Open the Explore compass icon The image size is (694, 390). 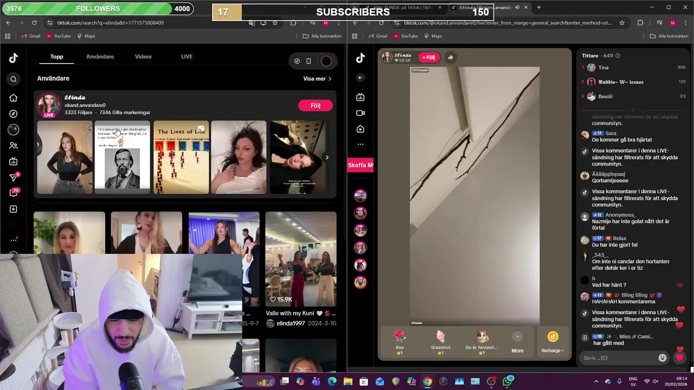(14, 114)
